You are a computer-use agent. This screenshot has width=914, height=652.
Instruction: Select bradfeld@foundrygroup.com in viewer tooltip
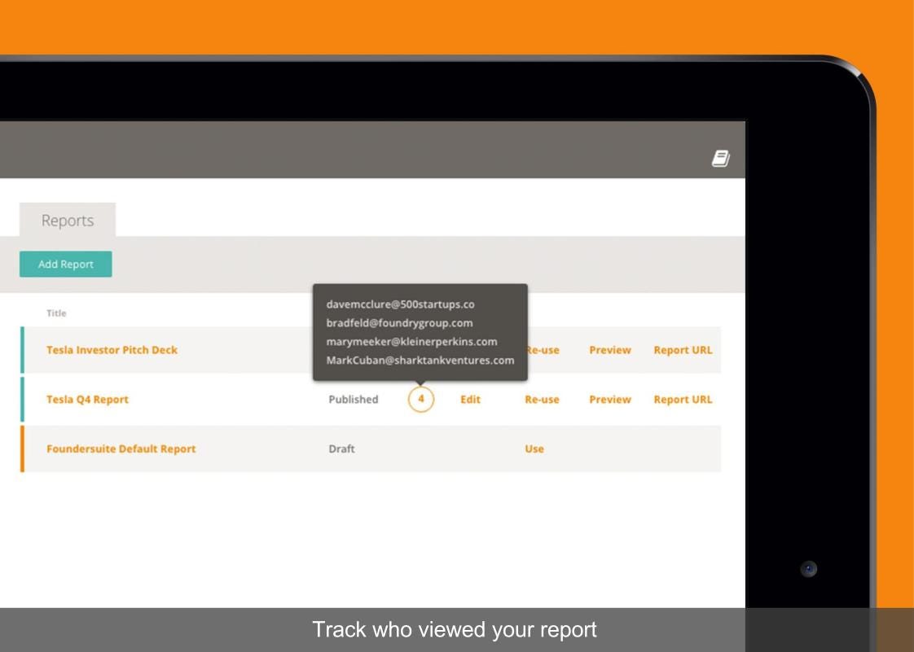(399, 323)
